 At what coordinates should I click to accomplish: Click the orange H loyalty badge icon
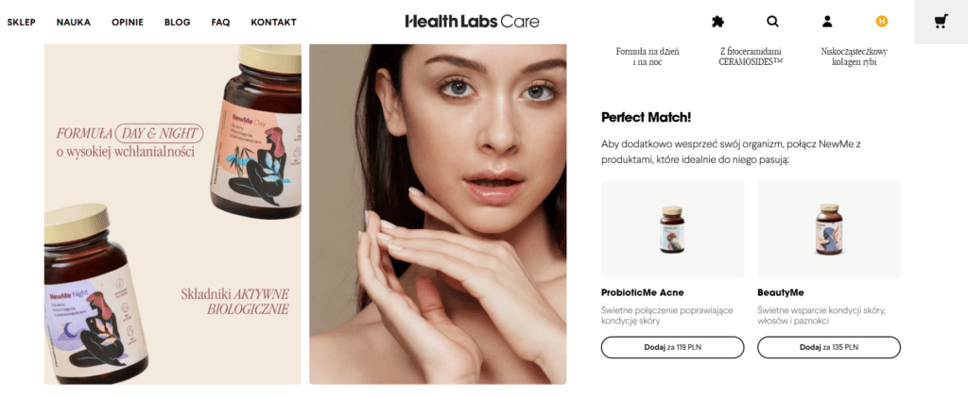pos(882,22)
